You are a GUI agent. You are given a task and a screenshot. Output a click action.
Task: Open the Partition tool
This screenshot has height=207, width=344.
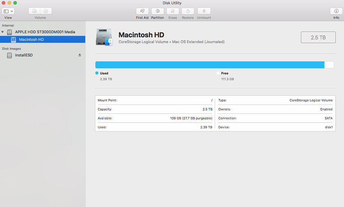coord(158,11)
